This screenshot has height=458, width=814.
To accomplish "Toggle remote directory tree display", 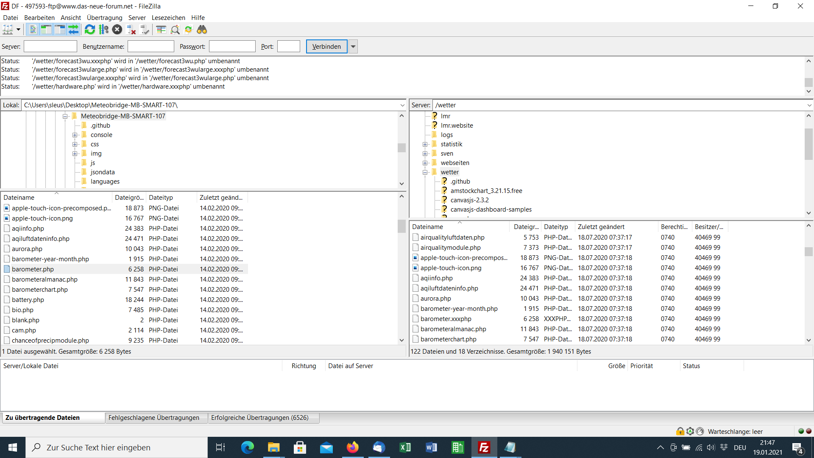I will click(x=60, y=30).
